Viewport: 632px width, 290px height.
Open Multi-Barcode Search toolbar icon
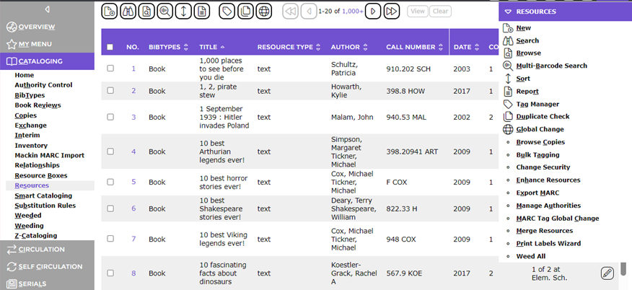[164, 12]
